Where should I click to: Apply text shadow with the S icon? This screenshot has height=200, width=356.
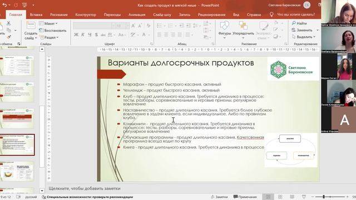pos(96,34)
